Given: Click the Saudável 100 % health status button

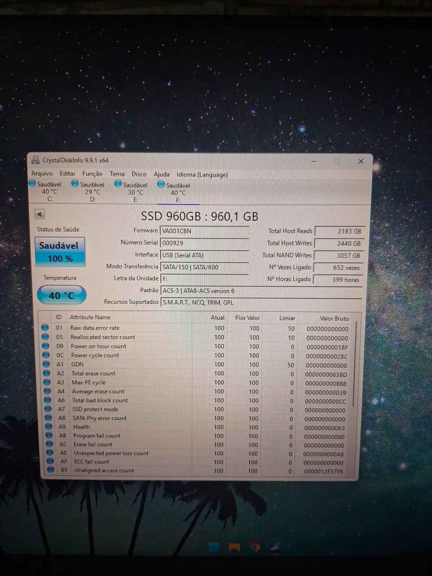Looking at the screenshot, I should tap(60, 252).
